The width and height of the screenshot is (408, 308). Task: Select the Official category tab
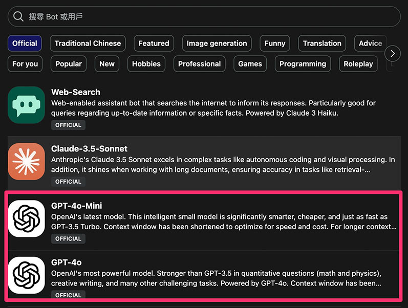pyautogui.click(x=25, y=43)
